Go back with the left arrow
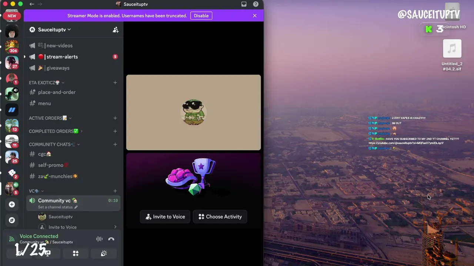Screen dimensions: 474x266 (x=32, y=4)
